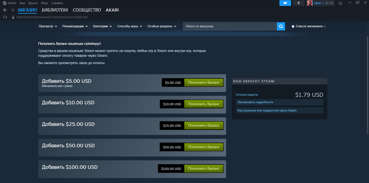Expand the Способы игры dropdown
Viewport: 369px width, 183px height.
click(x=130, y=26)
